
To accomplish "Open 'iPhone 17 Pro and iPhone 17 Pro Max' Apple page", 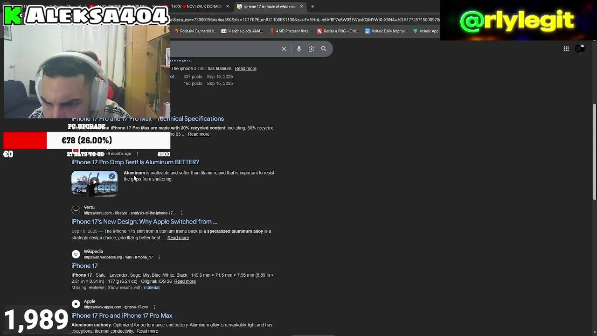I will [x=122, y=316].
